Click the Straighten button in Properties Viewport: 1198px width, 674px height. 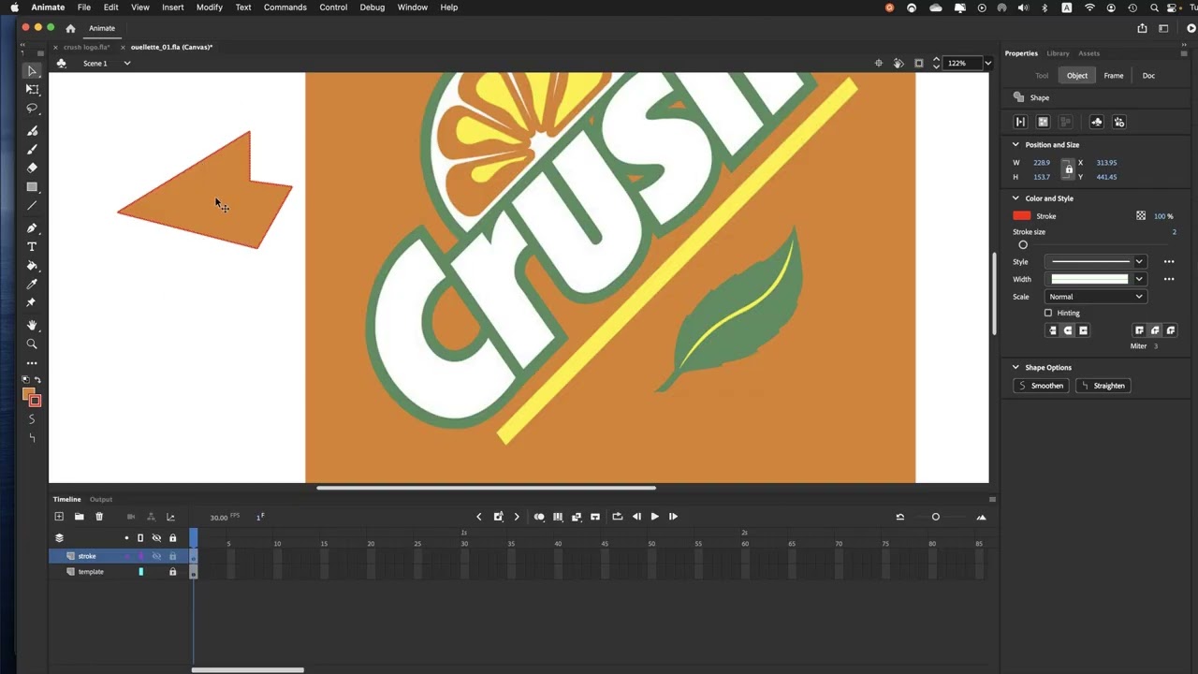[x=1103, y=386]
